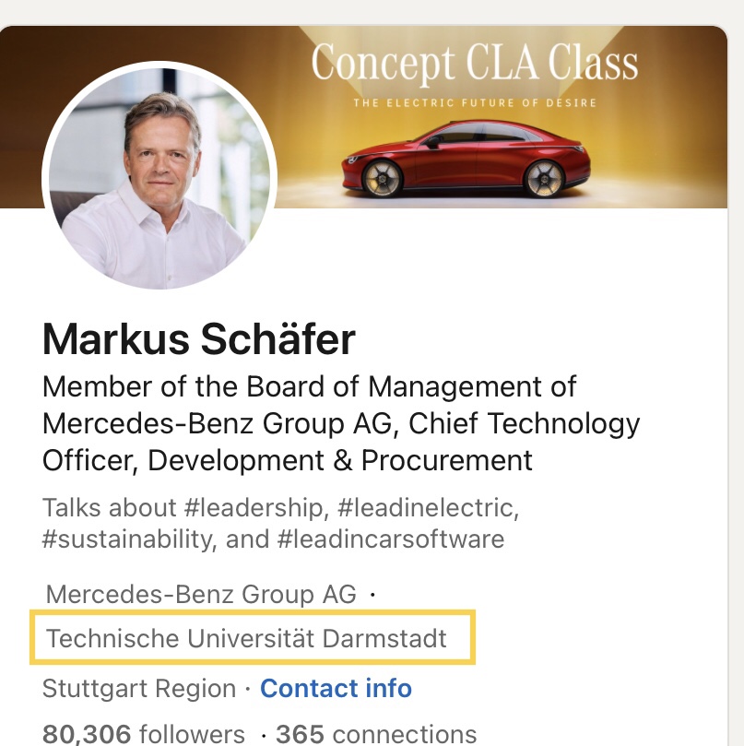
Task: Click the Markus Schäfer name heading
Action: click(199, 339)
